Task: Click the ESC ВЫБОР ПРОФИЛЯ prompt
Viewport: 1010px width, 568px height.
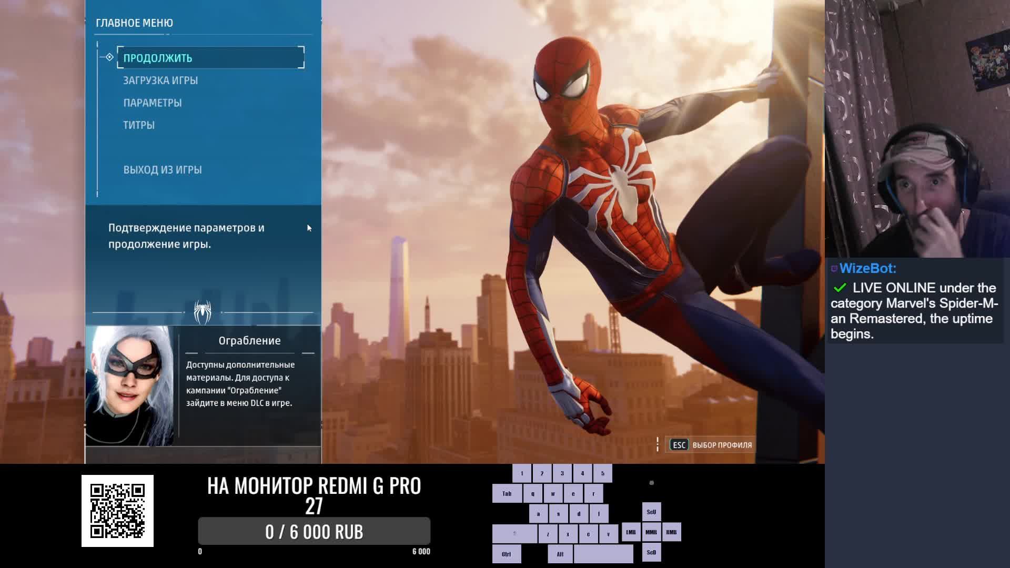Action: 711,445
